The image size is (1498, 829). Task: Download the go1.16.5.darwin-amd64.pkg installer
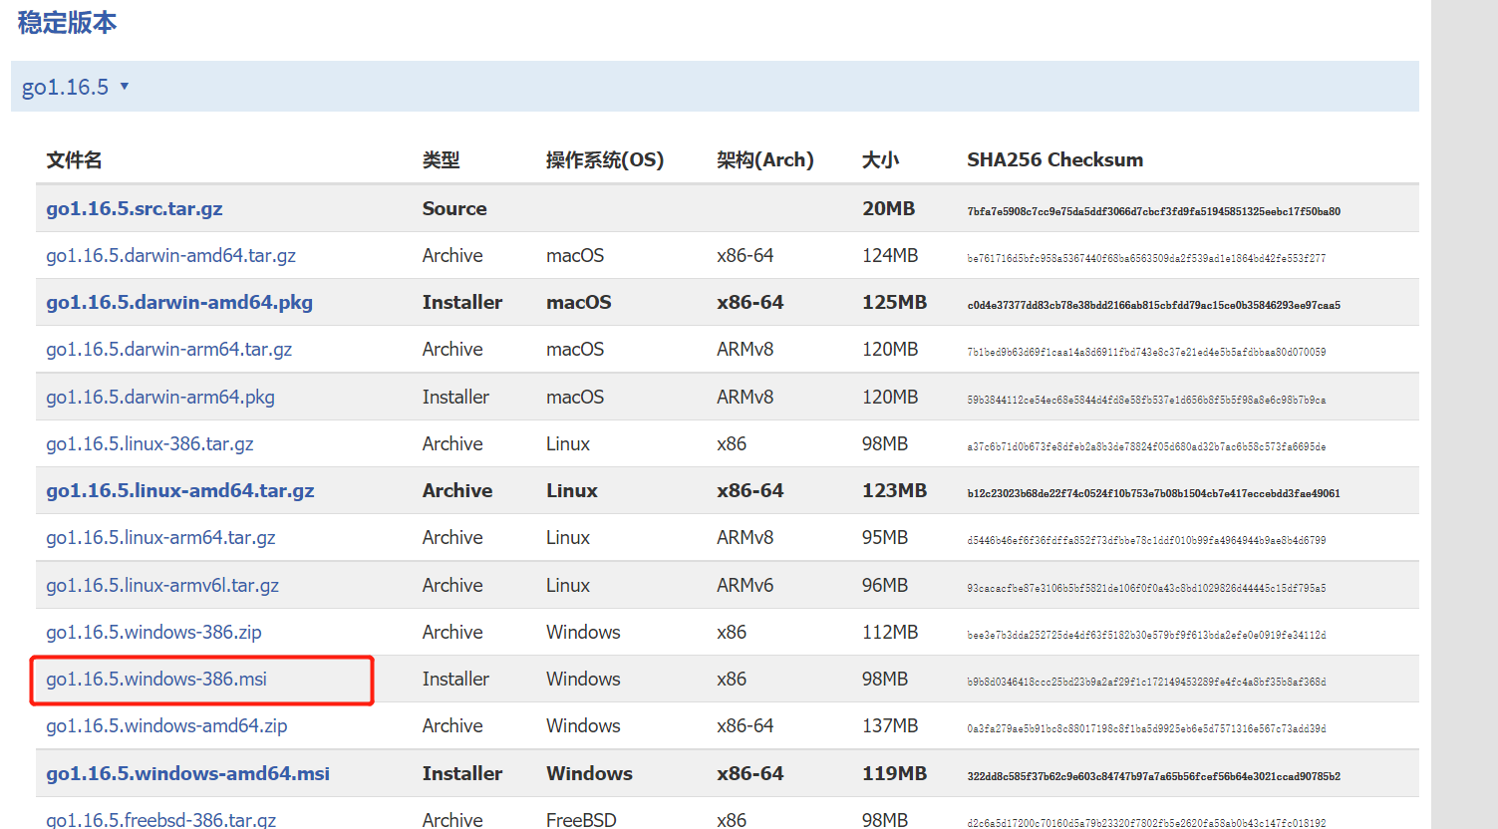click(179, 302)
